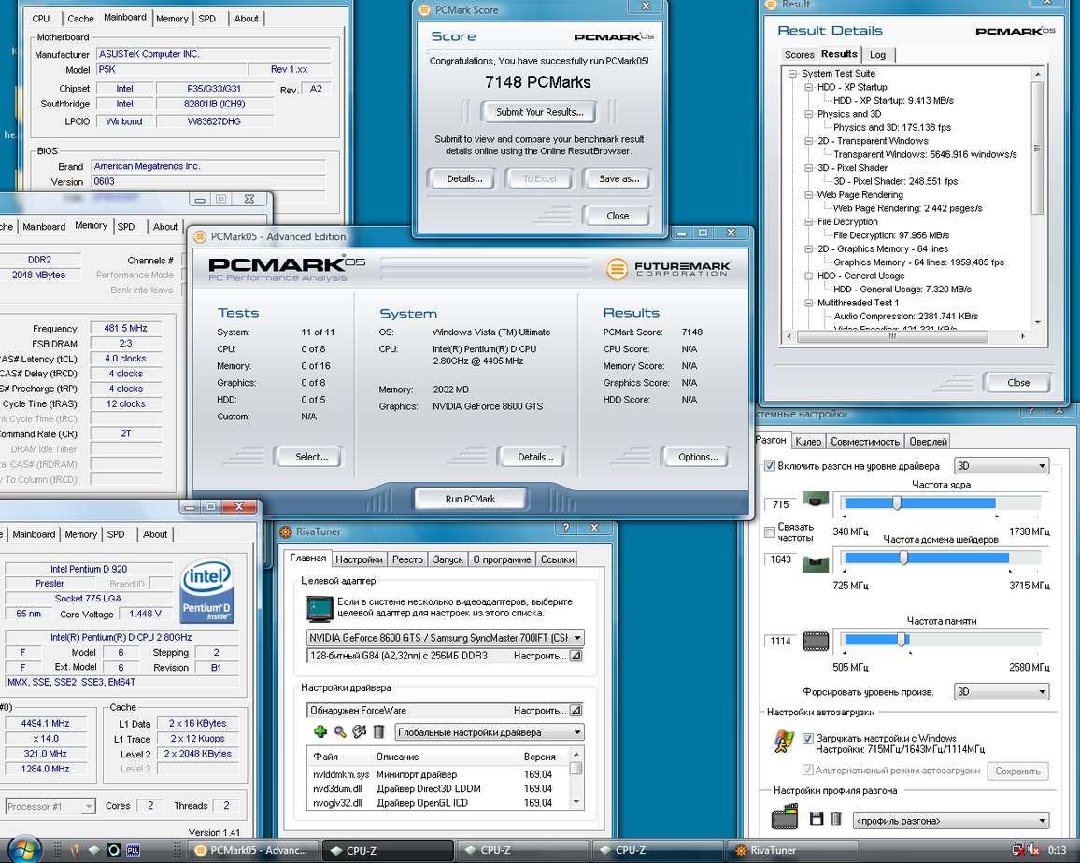Open the overclocking profile dropdown
The height and width of the screenshot is (863, 1080).
pos(951,820)
